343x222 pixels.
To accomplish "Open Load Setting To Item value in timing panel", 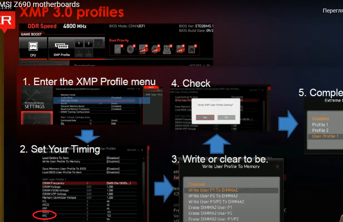I will pyautogui.click(x=113, y=158).
